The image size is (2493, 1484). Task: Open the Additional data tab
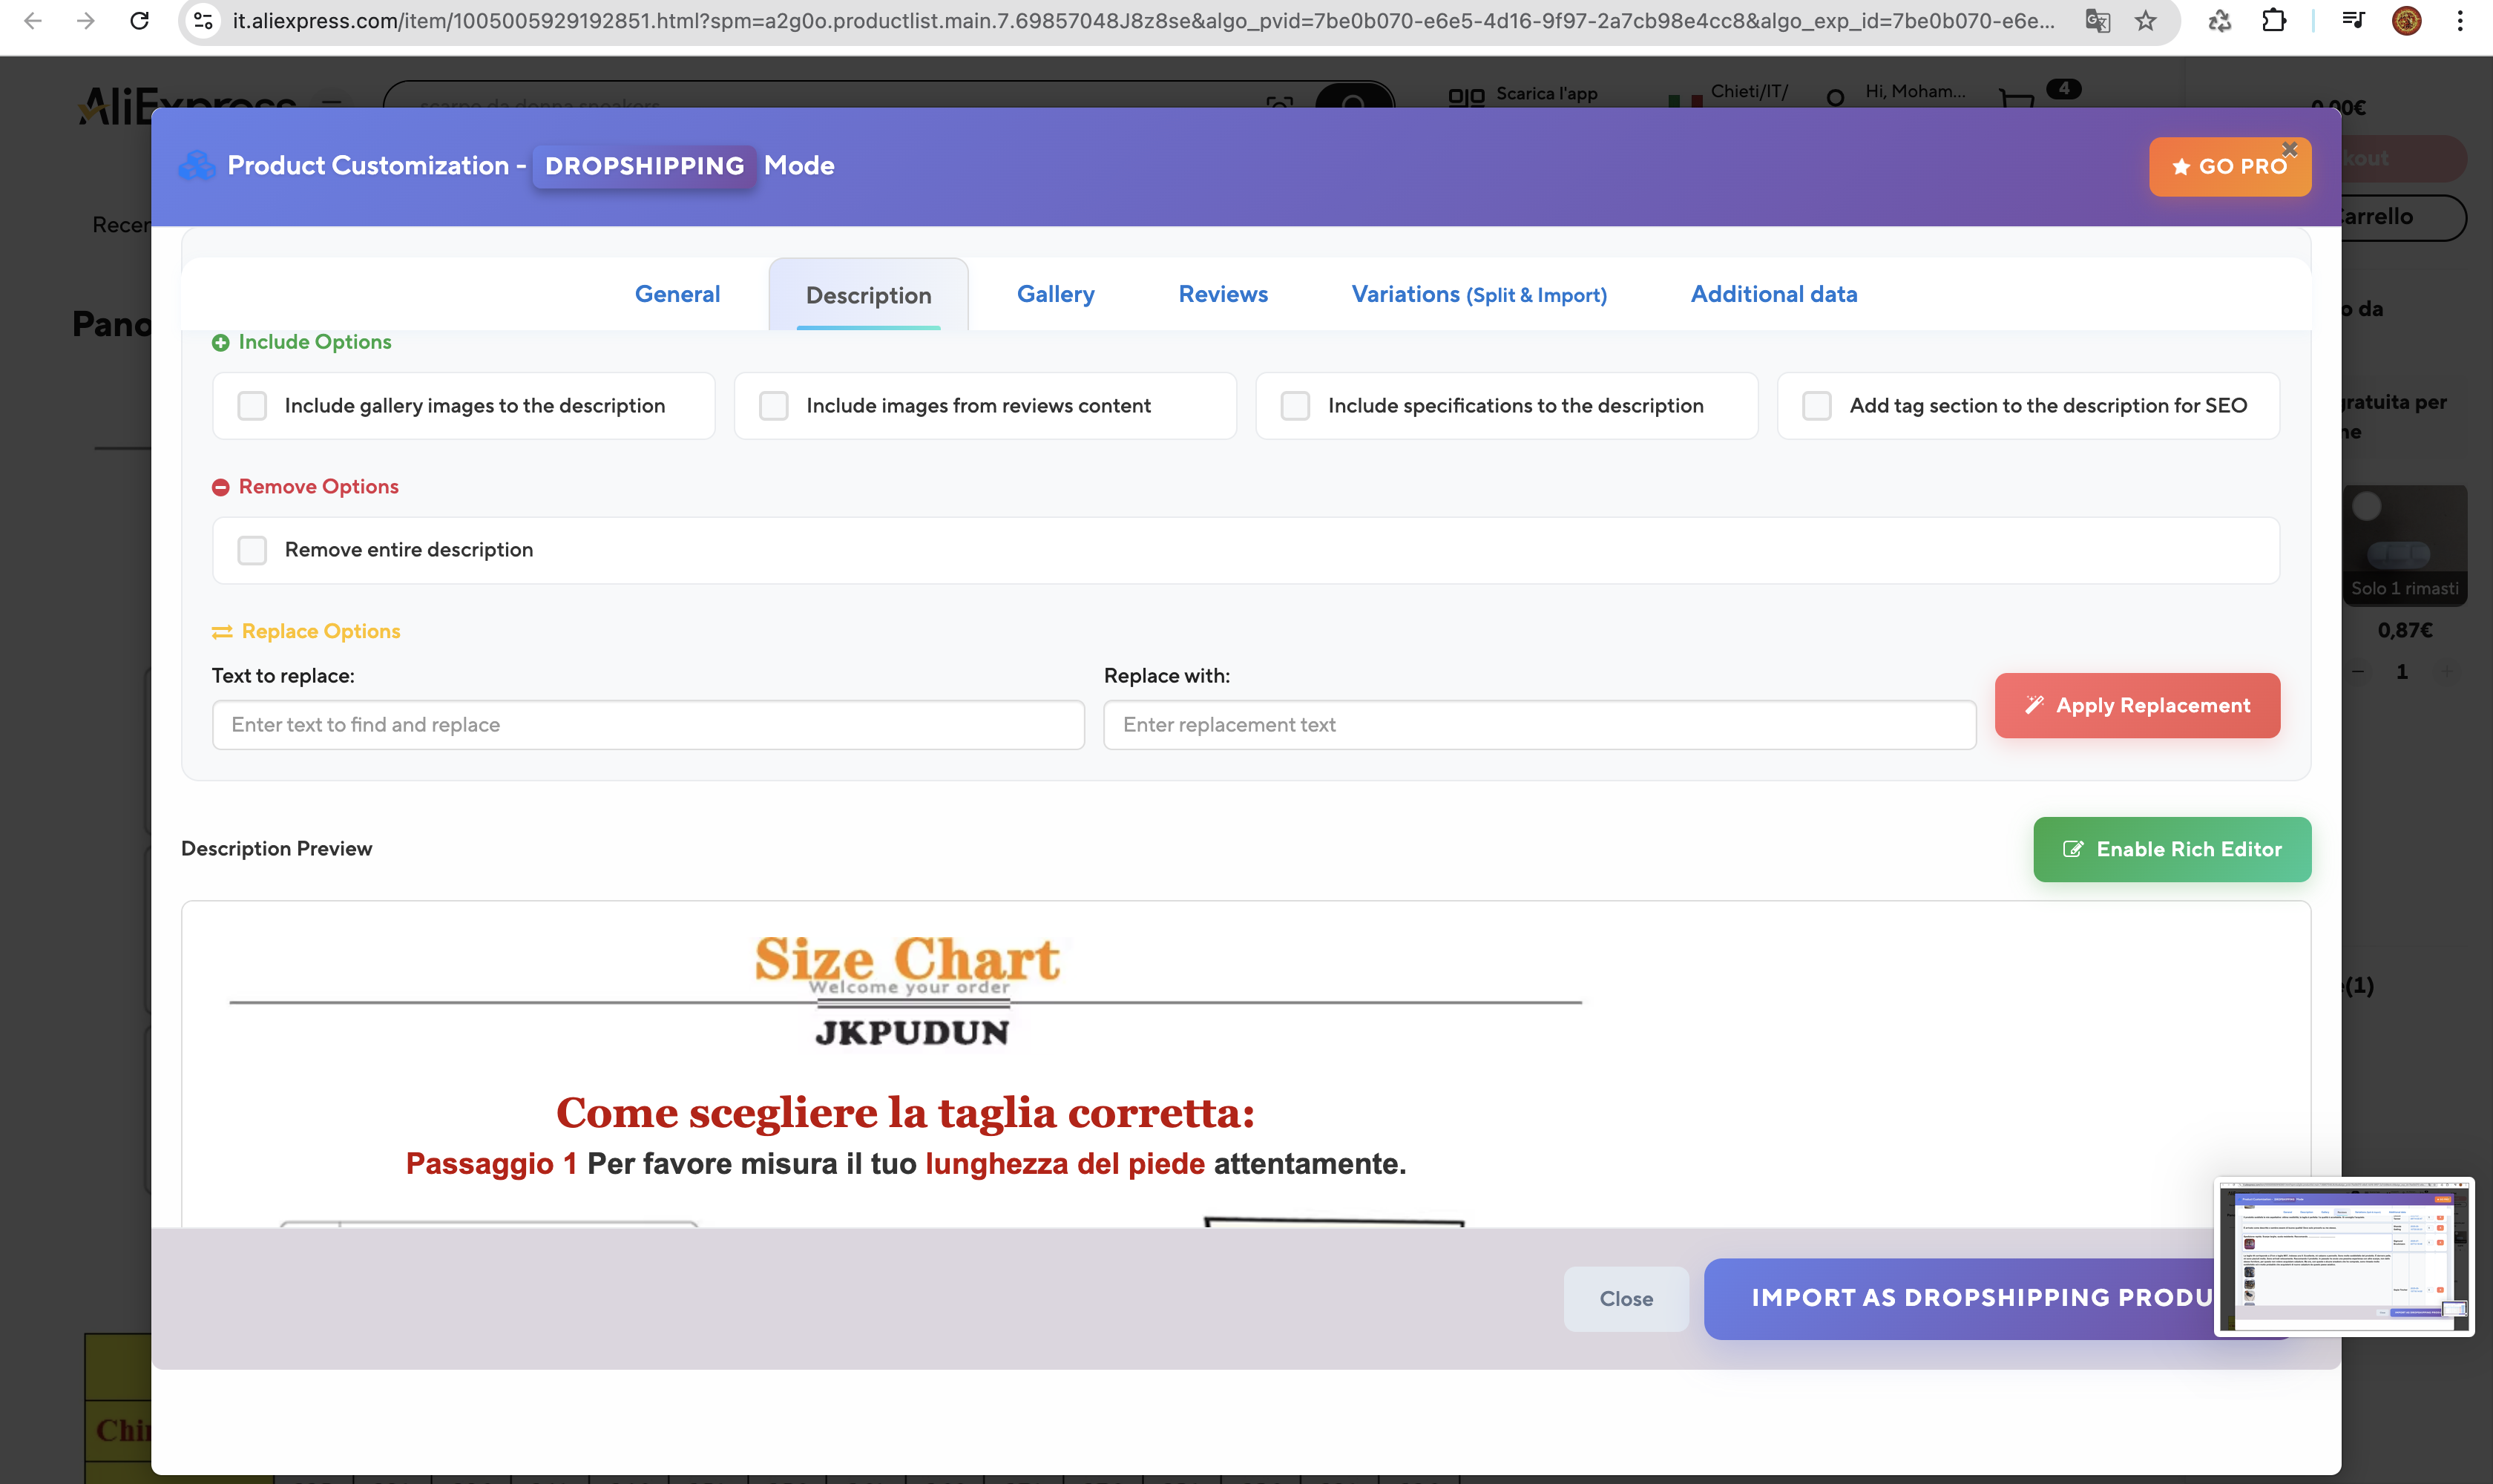point(1773,294)
